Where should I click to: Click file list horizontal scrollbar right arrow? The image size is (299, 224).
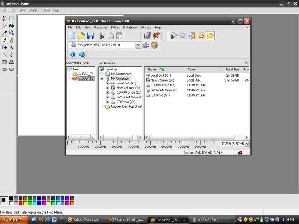(247, 137)
